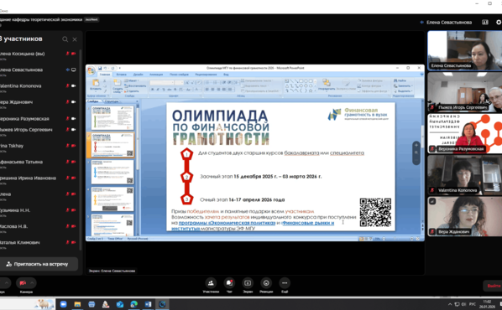The width and height of the screenshot is (502, 310).
Task: Open settings gear in header
Action: point(499,22)
